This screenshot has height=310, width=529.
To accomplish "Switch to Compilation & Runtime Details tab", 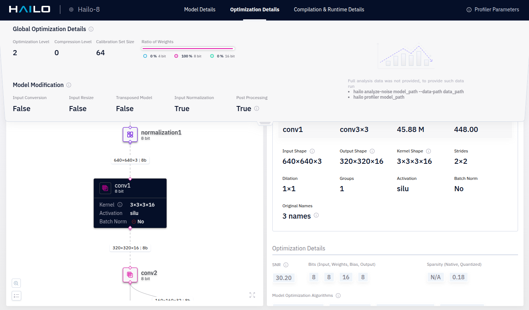I will click(329, 10).
